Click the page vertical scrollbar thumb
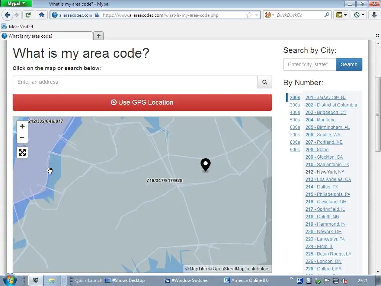This screenshot has width=381, height=286. [378, 114]
